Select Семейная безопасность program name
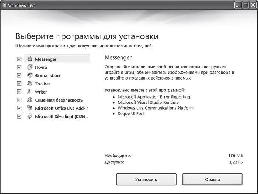Screen dimensions: 258x194 point(59,100)
